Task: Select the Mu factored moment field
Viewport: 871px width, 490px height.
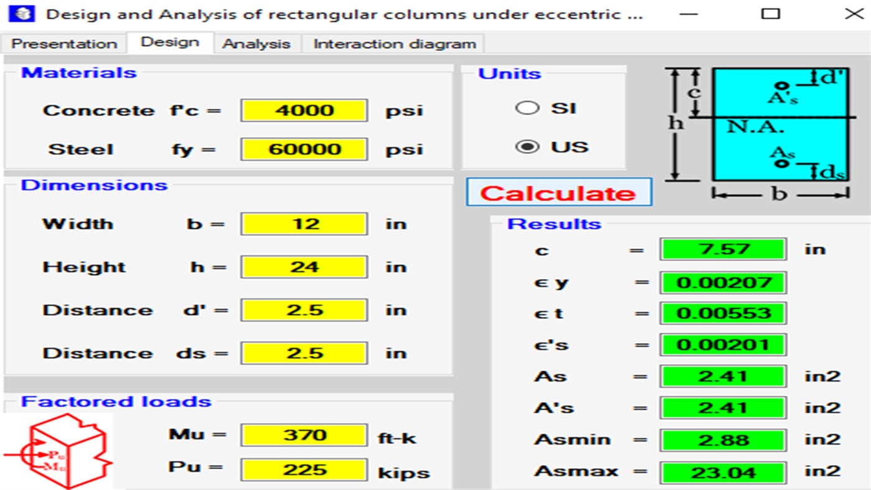Action: (303, 434)
